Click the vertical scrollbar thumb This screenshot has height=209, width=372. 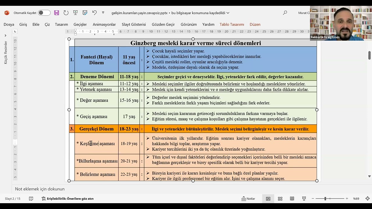[369, 55]
